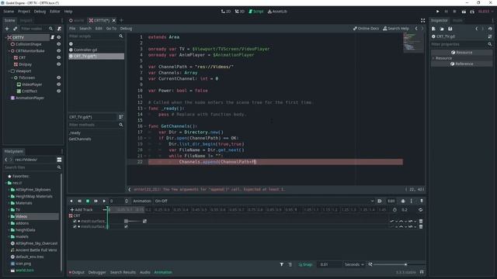The height and width of the screenshot is (279, 497).
Task: Open the Animation name dropdown On-Off
Action: tap(264, 201)
